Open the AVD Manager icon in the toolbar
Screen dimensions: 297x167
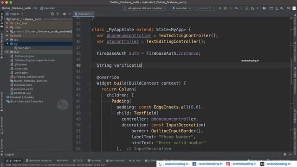coord(277,8)
